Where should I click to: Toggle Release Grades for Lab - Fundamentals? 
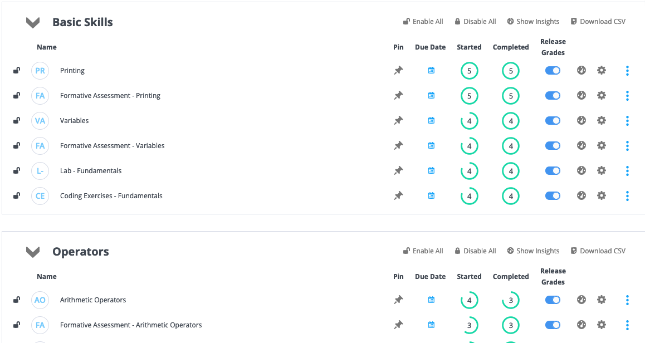(x=553, y=171)
